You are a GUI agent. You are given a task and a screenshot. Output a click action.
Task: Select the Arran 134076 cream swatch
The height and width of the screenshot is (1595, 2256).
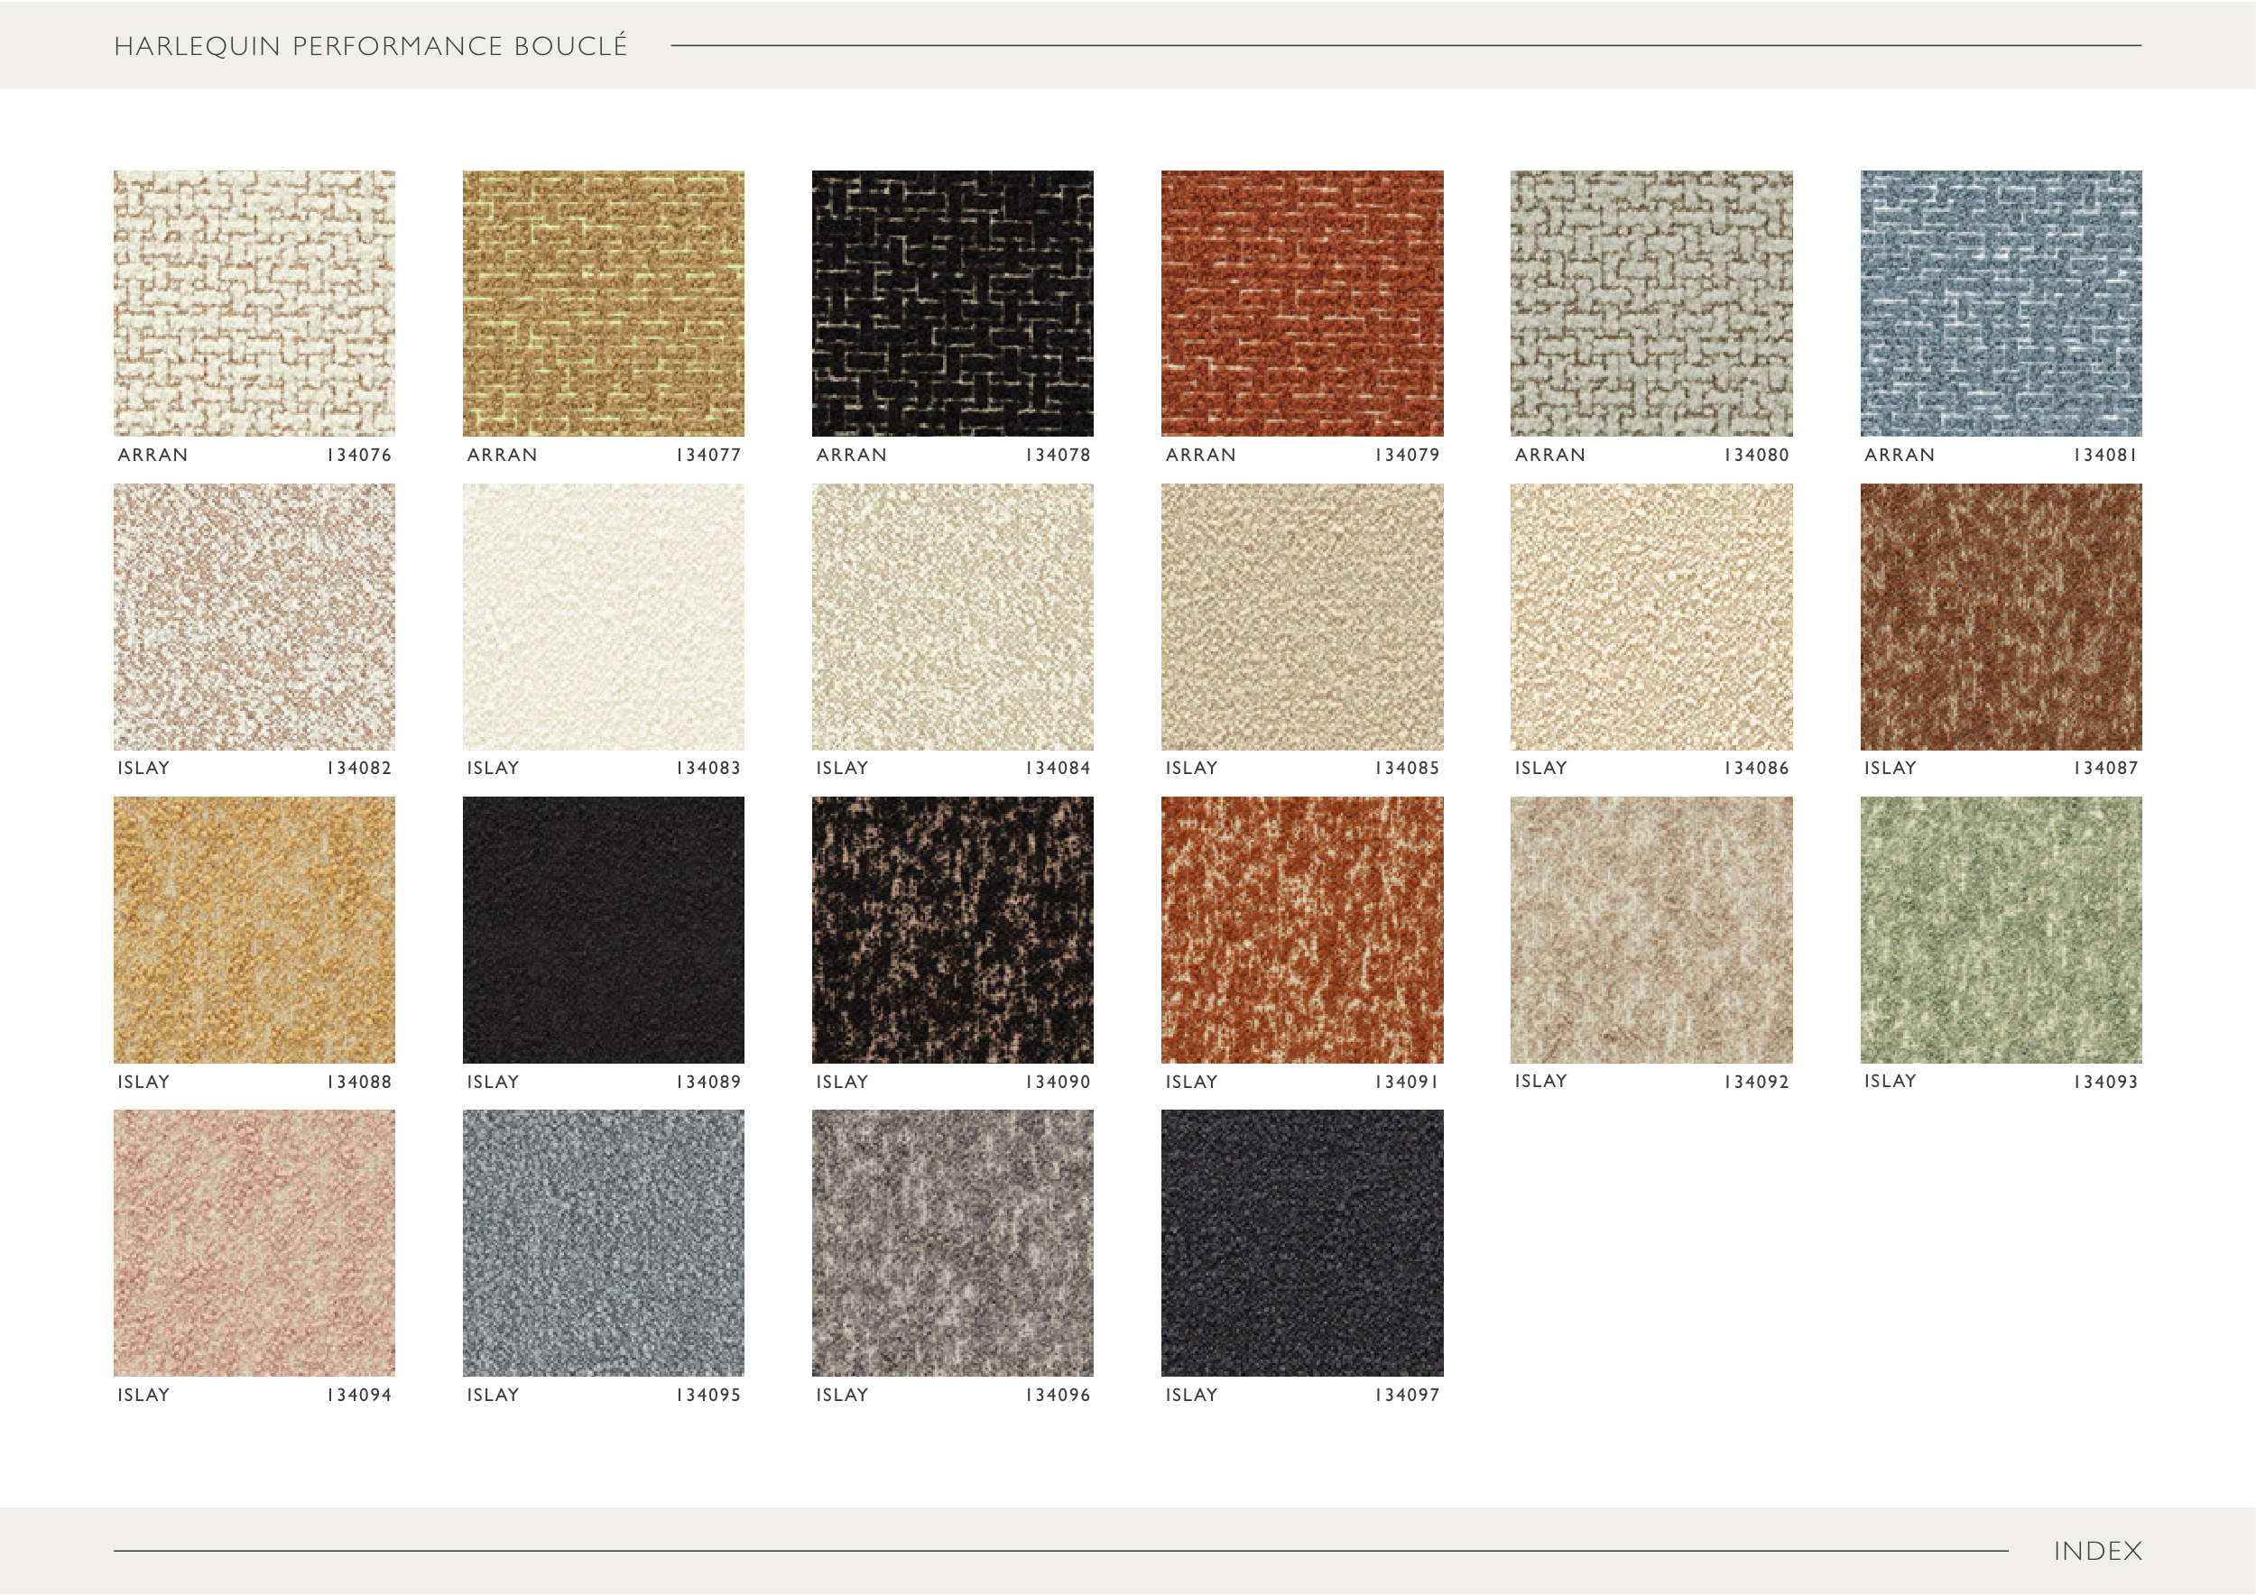pos(254,303)
